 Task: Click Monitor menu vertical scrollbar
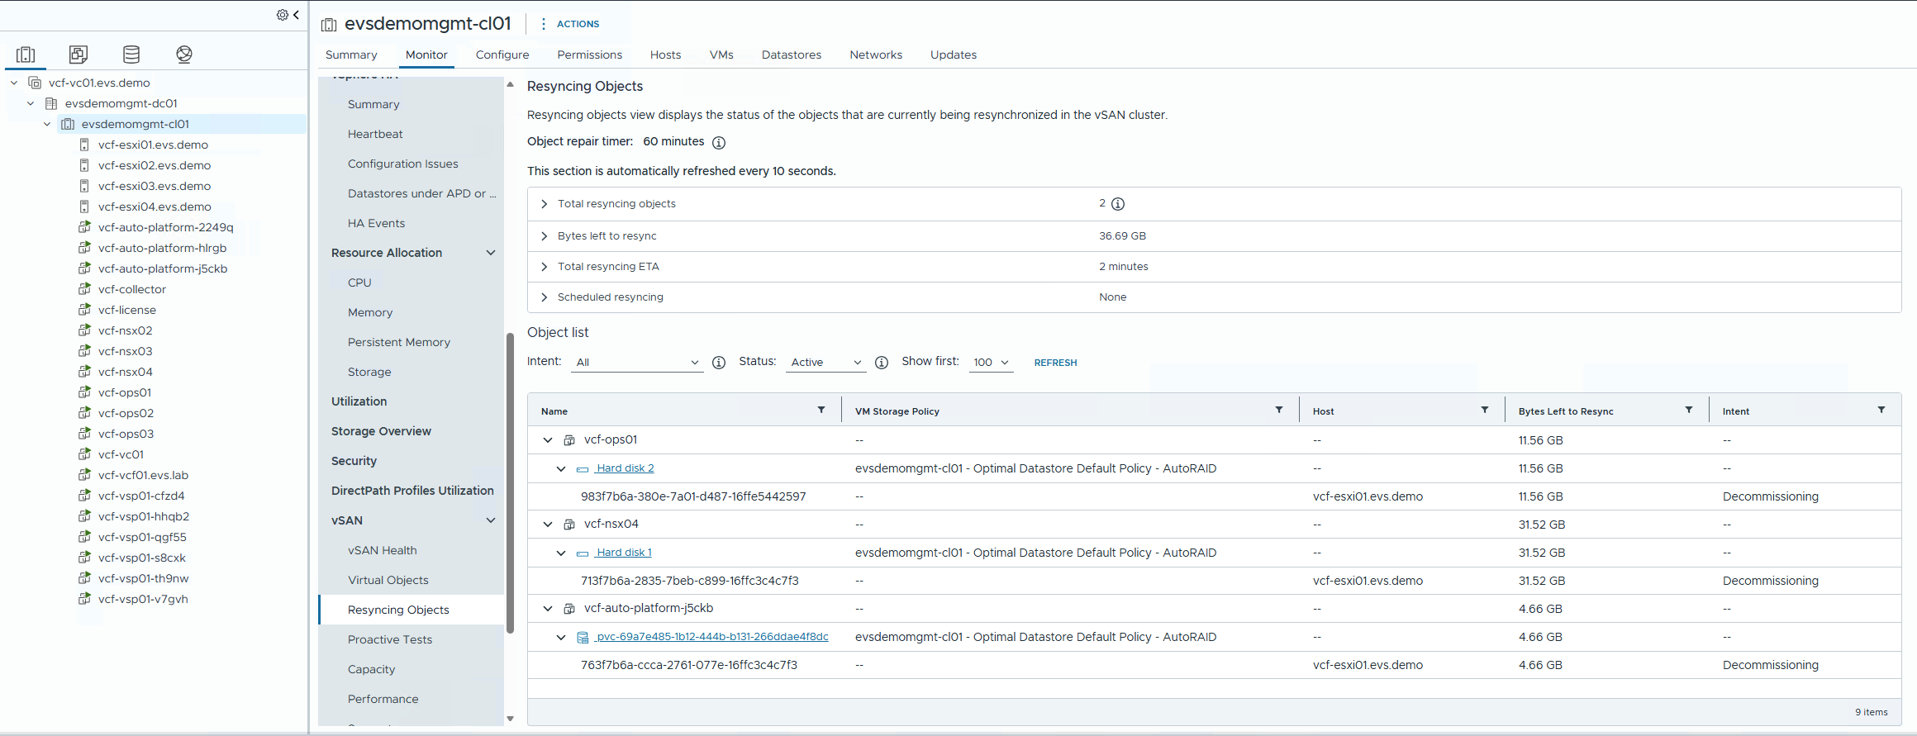510,482
